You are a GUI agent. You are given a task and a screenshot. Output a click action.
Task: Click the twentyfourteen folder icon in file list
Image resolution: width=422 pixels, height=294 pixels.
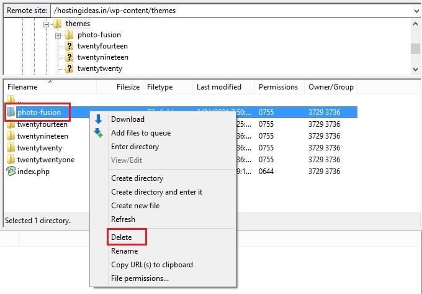click(x=11, y=124)
